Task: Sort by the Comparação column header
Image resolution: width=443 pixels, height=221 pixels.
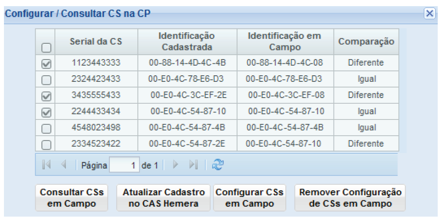Action: point(366,42)
